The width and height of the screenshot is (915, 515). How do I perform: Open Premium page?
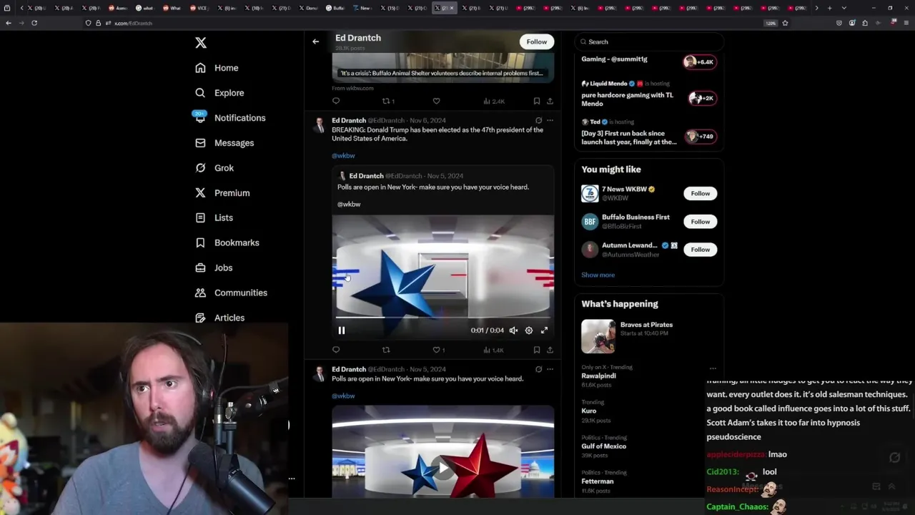coord(222,193)
